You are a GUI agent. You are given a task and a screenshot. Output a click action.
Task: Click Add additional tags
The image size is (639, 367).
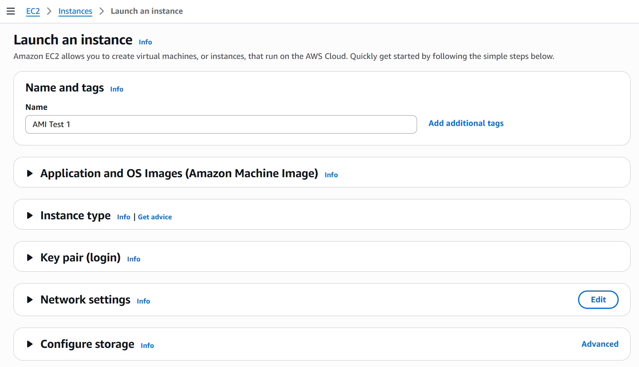(466, 123)
